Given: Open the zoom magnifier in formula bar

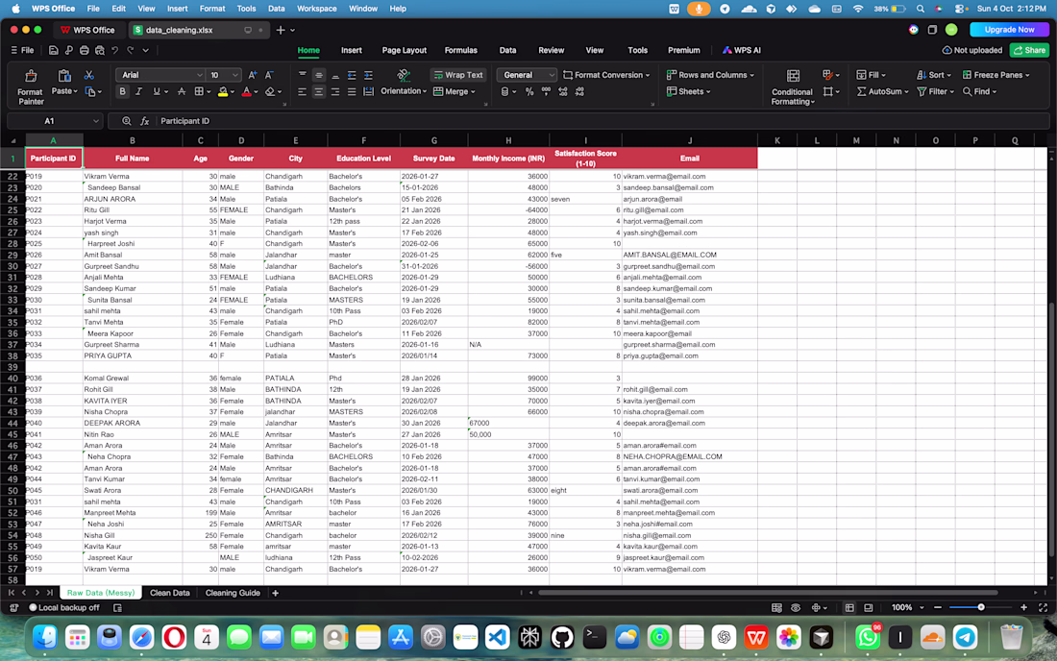Looking at the screenshot, I should 126,121.
